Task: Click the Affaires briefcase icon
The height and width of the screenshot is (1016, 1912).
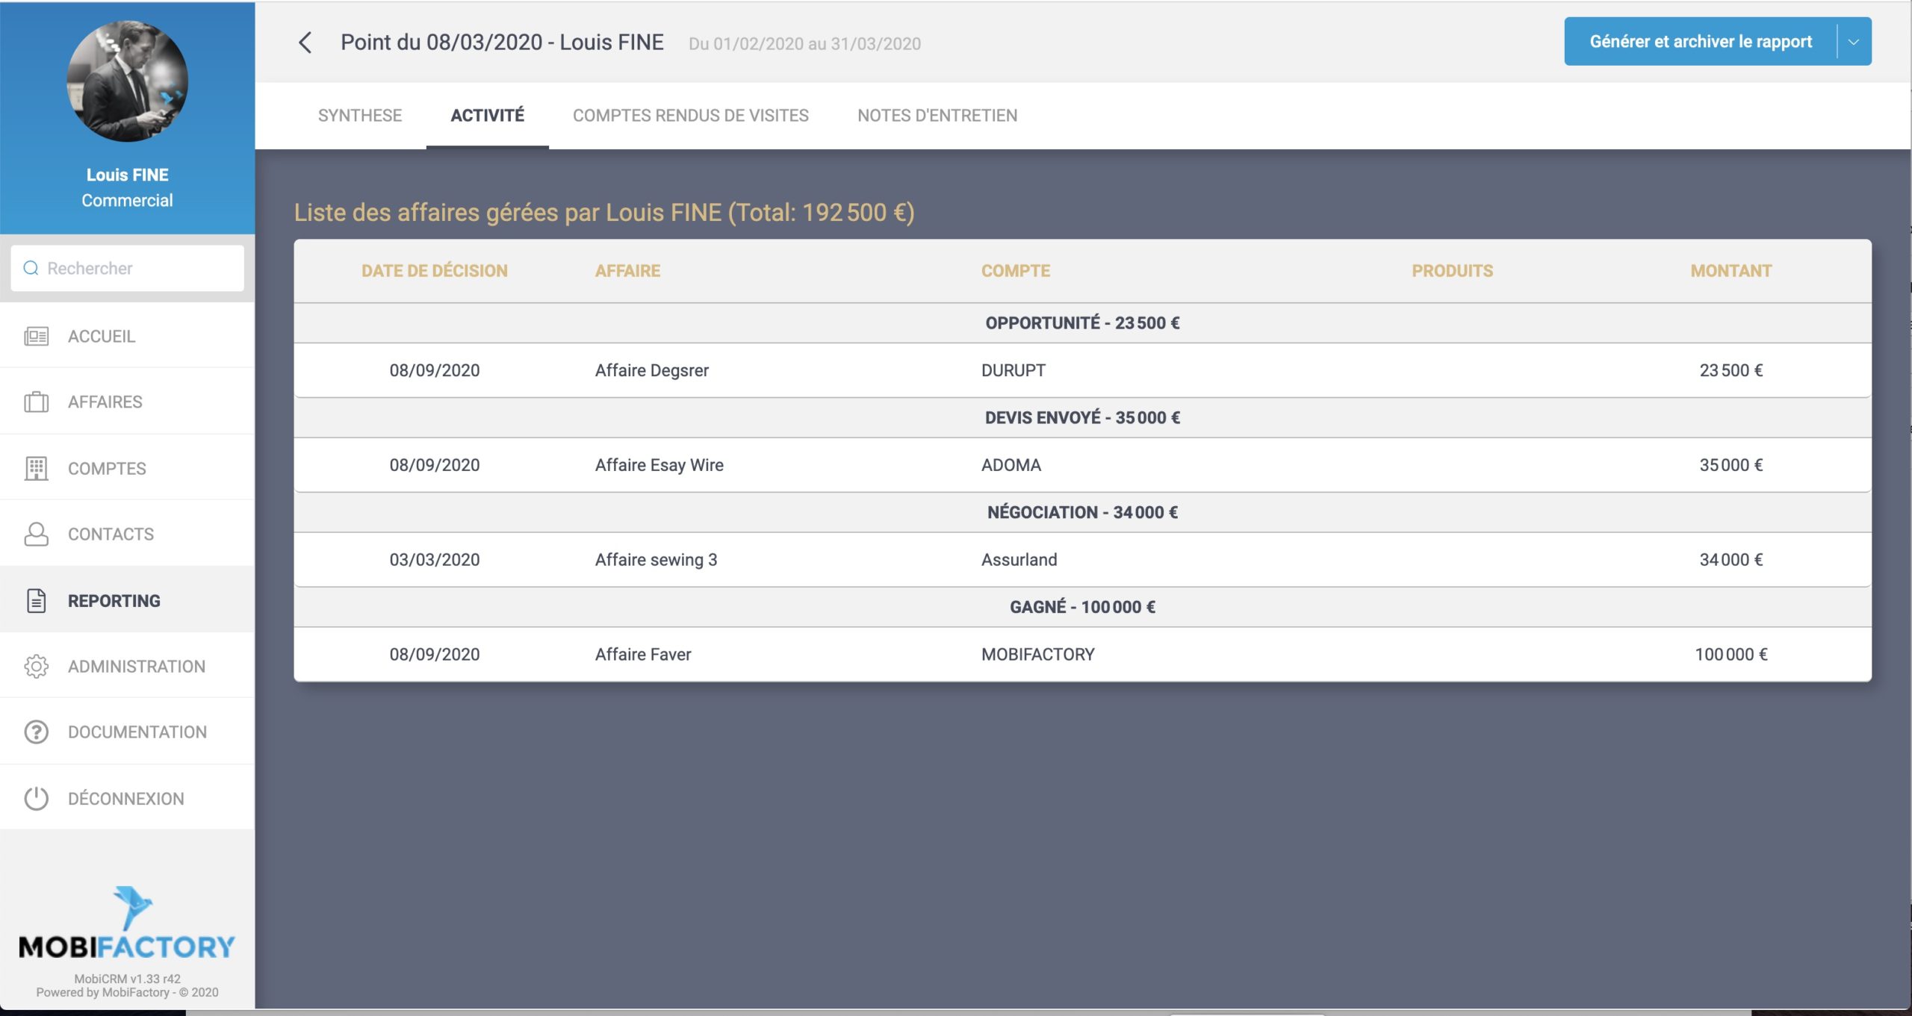Action: click(36, 402)
